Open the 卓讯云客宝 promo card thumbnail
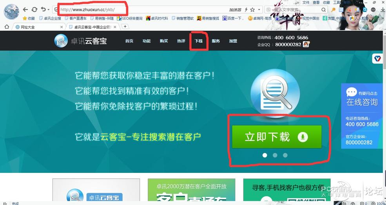 pyautogui.click(x=96, y=190)
